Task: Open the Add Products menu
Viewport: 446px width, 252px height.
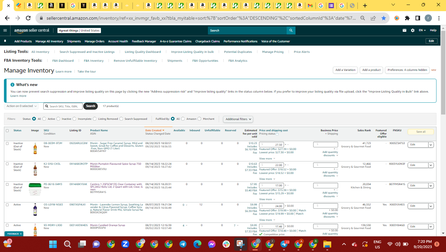Action: pyautogui.click(x=23, y=41)
